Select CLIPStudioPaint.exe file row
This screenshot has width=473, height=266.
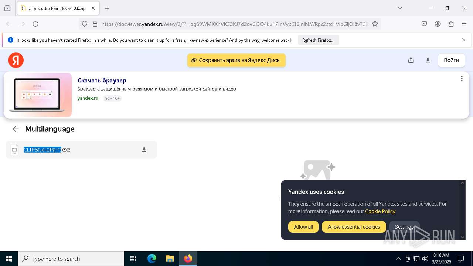click(x=81, y=150)
